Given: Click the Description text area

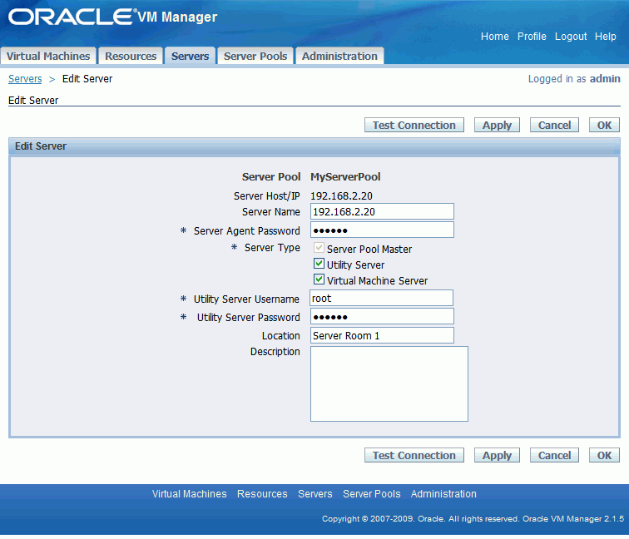Looking at the screenshot, I should tap(389, 383).
